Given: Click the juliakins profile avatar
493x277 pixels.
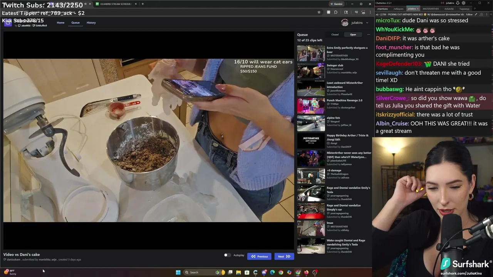Looking at the screenshot, I should 345,23.
